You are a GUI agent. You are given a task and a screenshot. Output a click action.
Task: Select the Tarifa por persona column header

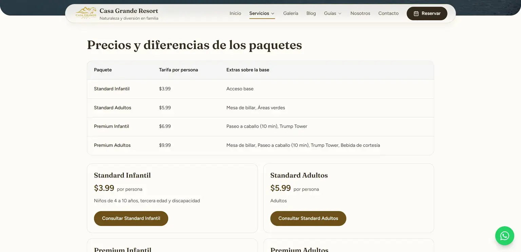tap(178, 70)
